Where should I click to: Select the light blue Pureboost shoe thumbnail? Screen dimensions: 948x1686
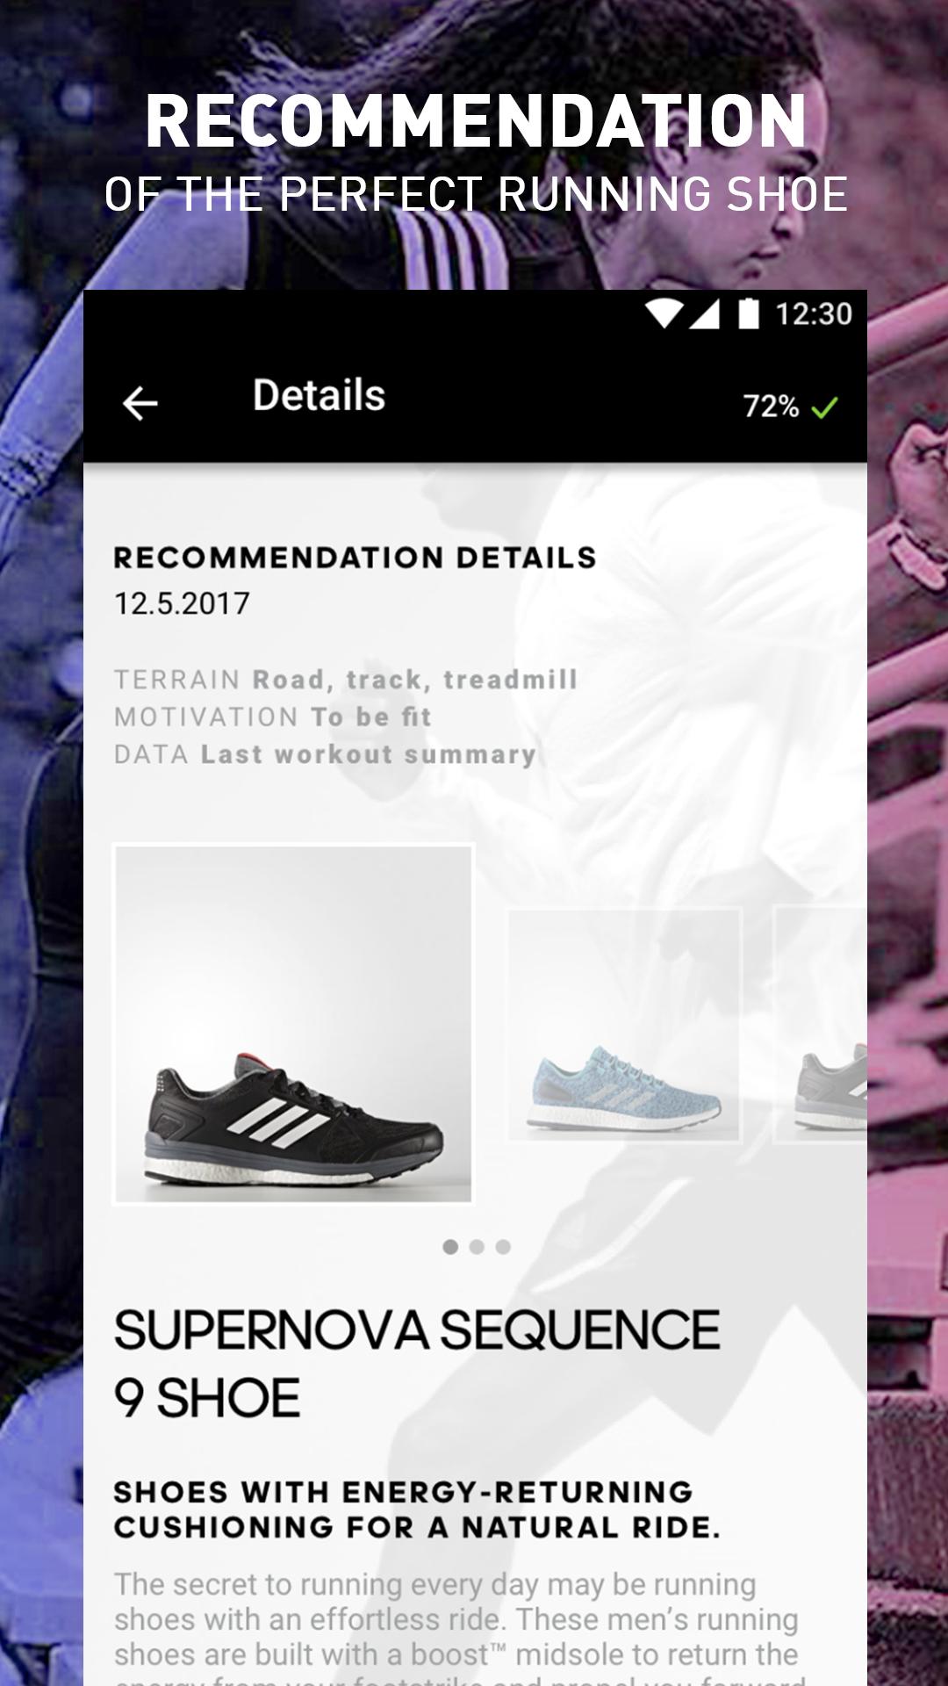pos(625,1025)
